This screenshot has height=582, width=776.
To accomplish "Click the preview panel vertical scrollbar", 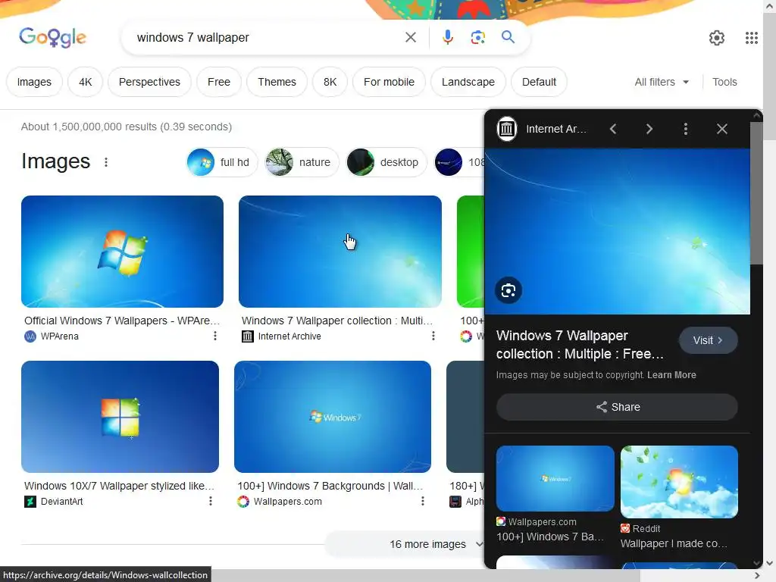I will (756, 193).
